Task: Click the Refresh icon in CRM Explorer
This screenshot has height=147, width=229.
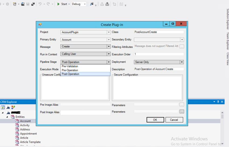Action: [3, 107]
